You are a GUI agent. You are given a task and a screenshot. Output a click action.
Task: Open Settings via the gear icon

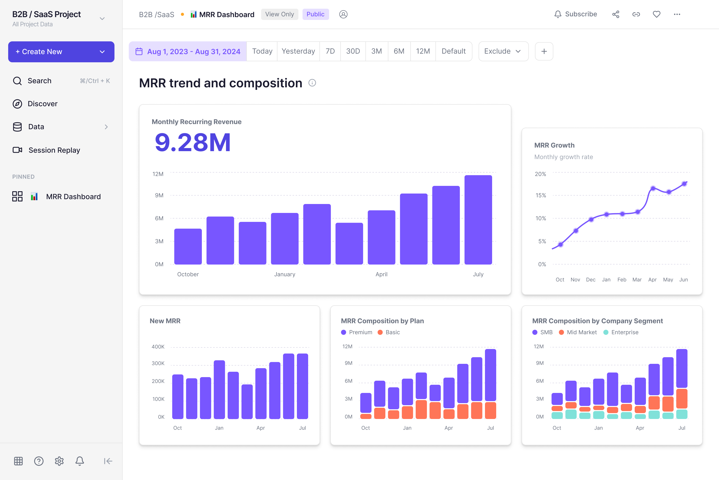pyautogui.click(x=59, y=461)
